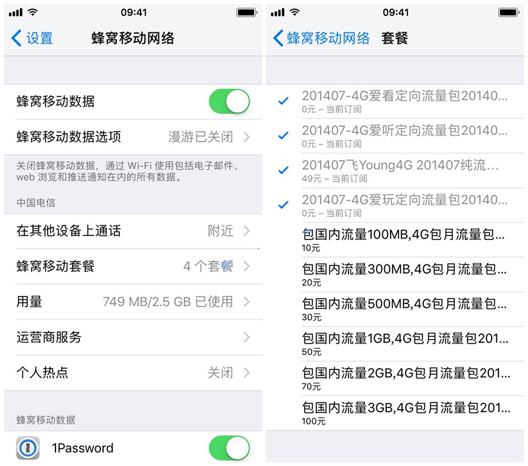Screen dimensions: 528x466
Task: Disable cellular data for 1Password
Action: coord(229,448)
